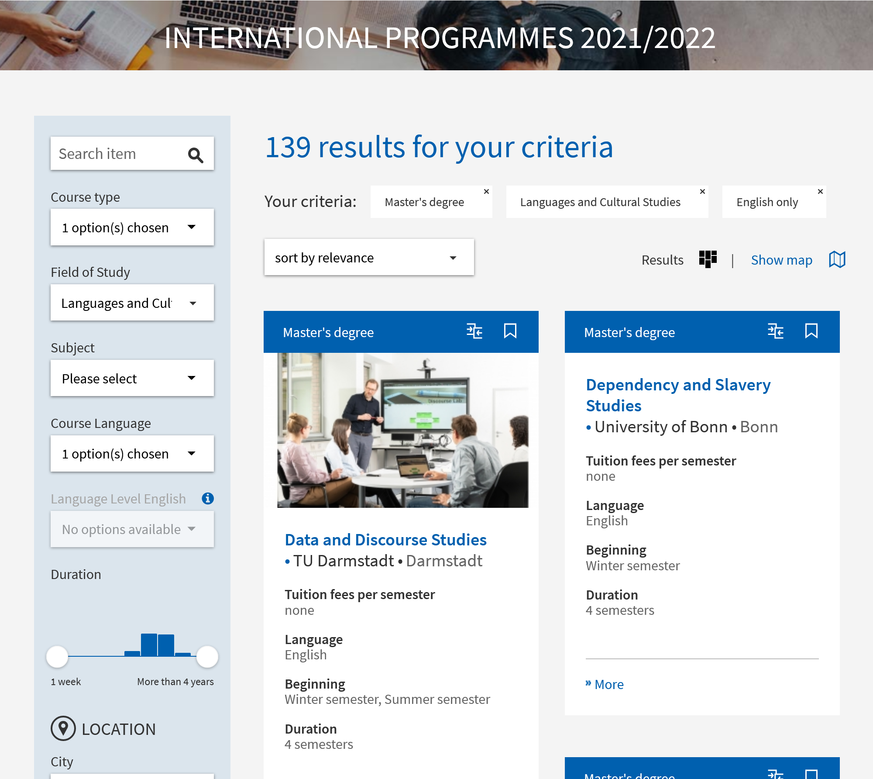
Task: Click the map icon next to Show map
Action: tap(837, 259)
